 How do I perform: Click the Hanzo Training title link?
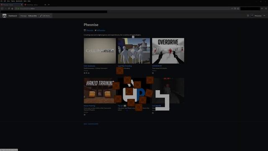[89, 106]
